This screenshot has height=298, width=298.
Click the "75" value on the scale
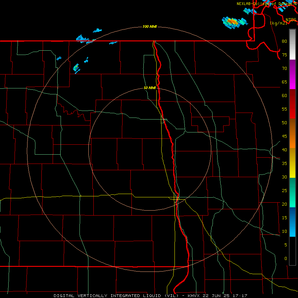tap(284, 55)
